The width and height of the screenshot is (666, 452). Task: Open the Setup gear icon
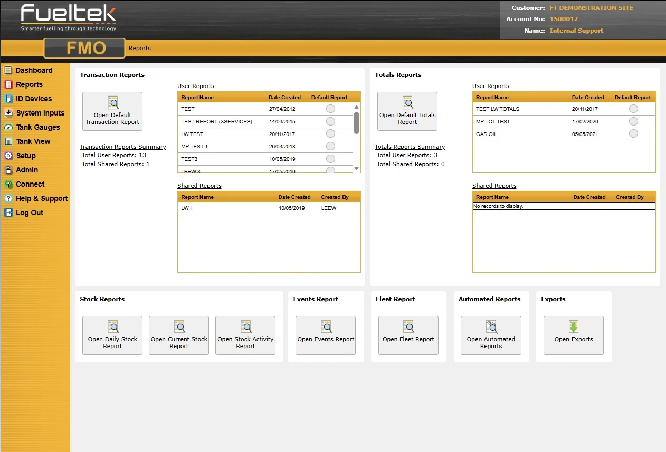coord(8,156)
